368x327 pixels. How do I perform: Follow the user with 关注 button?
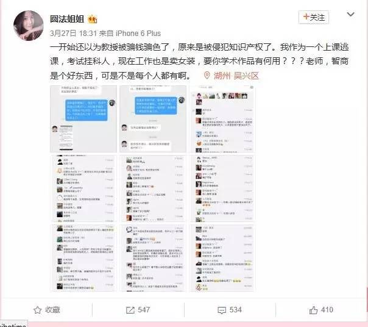(x=314, y=17)
